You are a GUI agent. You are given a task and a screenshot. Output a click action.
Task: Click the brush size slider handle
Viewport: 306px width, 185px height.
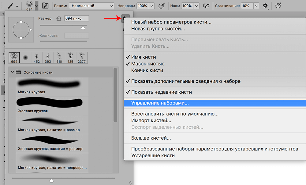pos(83,28)
